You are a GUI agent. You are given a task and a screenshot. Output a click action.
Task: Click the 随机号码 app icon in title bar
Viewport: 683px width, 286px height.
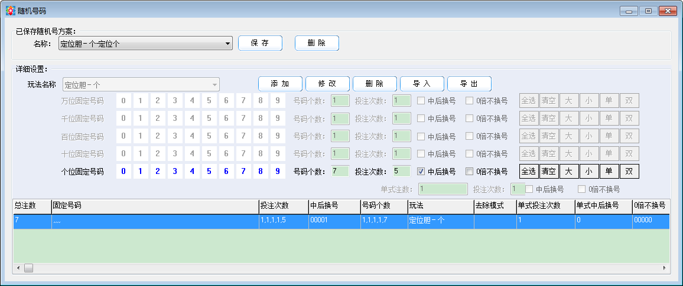(11, 11)
